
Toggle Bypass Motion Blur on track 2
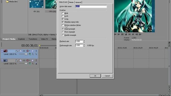click(x=17, y=60)
